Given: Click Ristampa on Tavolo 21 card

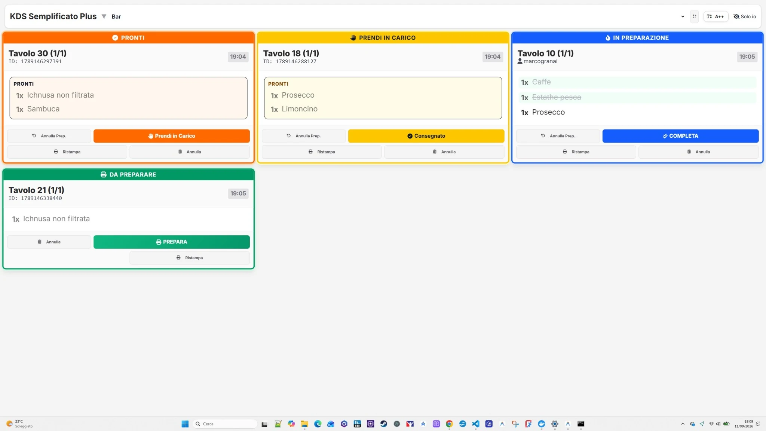Looking at the screenshot, I should pyautogui.click(x=189, y=258).
